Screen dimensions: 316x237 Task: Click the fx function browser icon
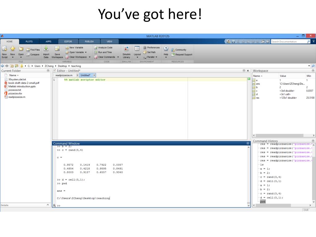click(x=54, y=205)
